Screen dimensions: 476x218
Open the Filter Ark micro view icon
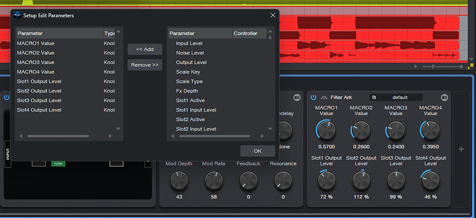pyautogui.click(x=445, y=97)
